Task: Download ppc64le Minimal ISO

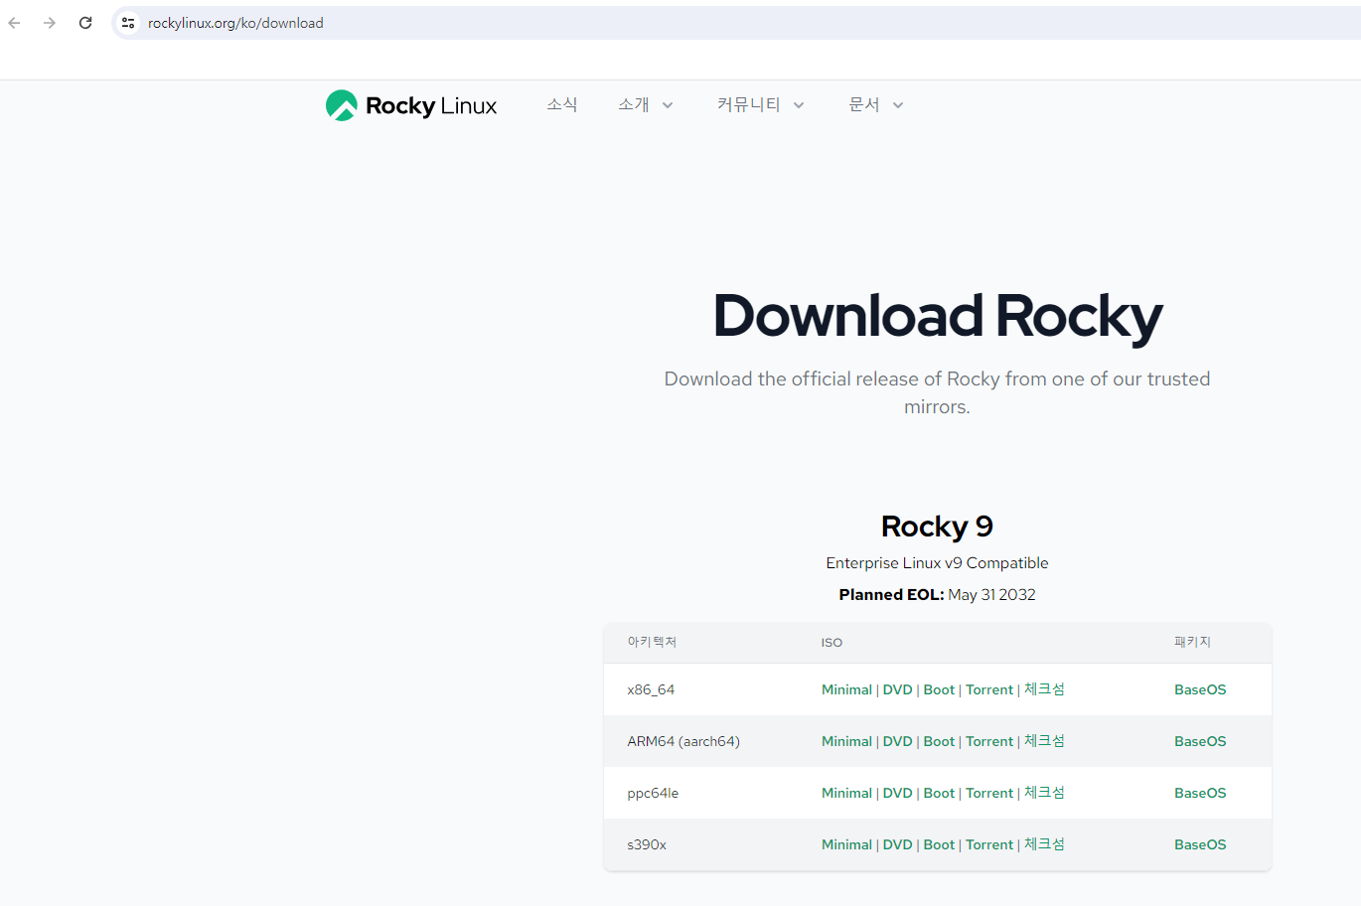Action: click(x=846, y=793)
